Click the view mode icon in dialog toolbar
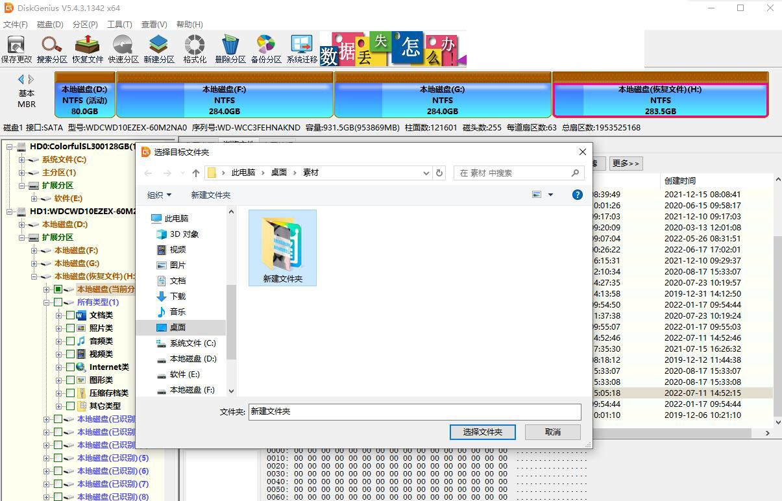782x501 pixels. (x=537, y=195)
